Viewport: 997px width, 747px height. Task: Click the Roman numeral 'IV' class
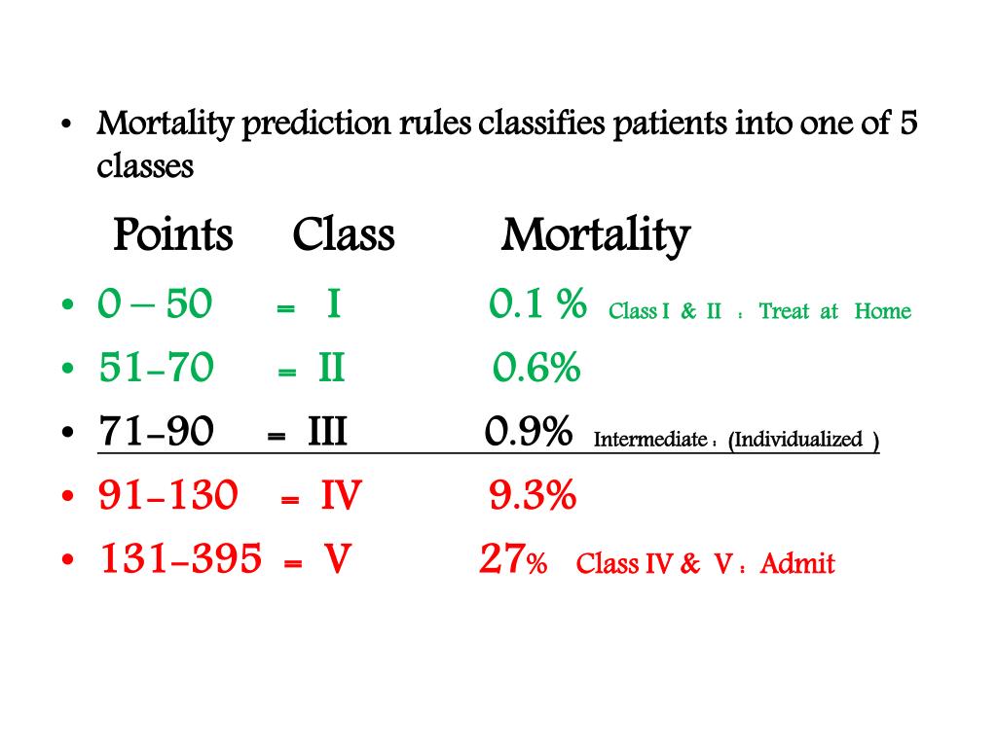[341, 497]
